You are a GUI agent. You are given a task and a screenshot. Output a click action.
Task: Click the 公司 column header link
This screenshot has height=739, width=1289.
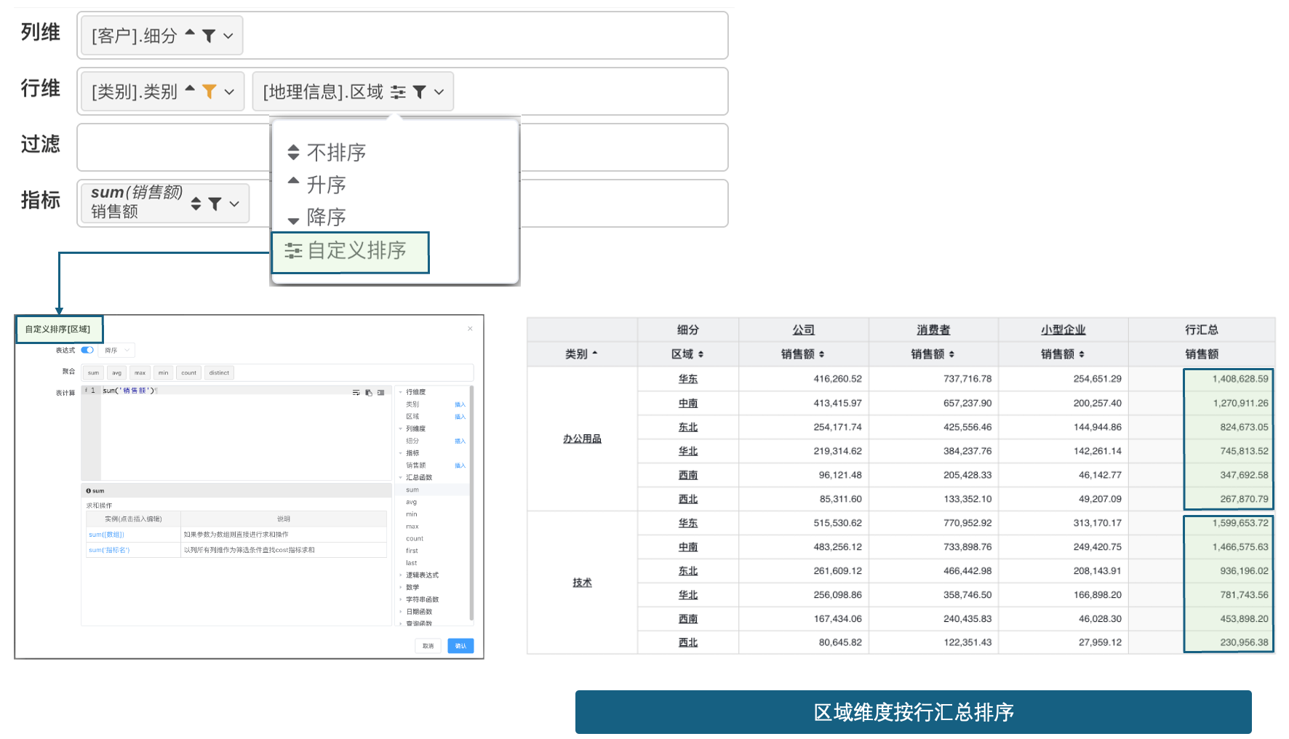point(803,329)
